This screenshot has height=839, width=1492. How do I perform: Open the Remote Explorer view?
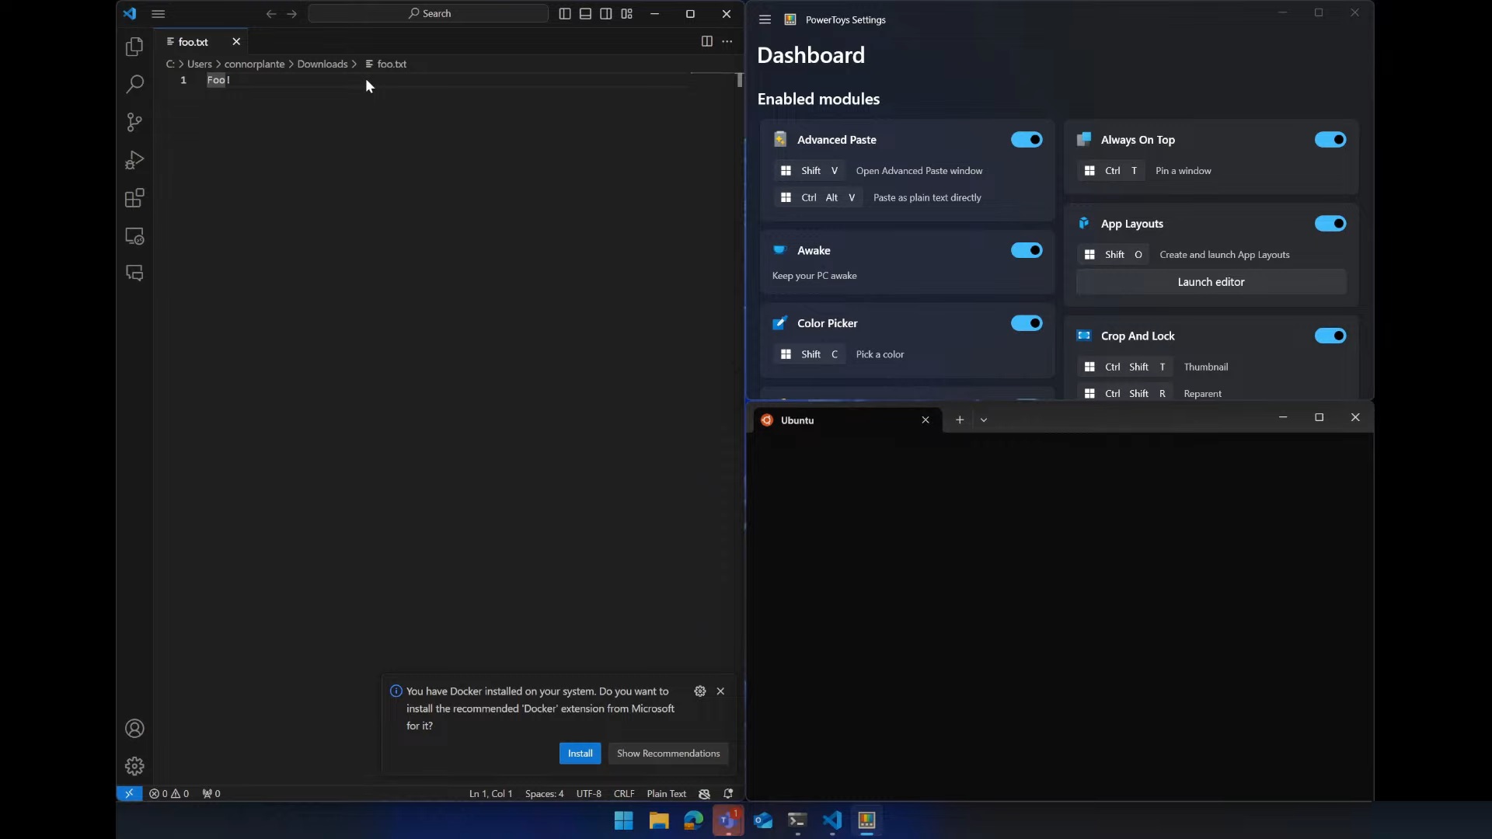click(x=134, y=236)
